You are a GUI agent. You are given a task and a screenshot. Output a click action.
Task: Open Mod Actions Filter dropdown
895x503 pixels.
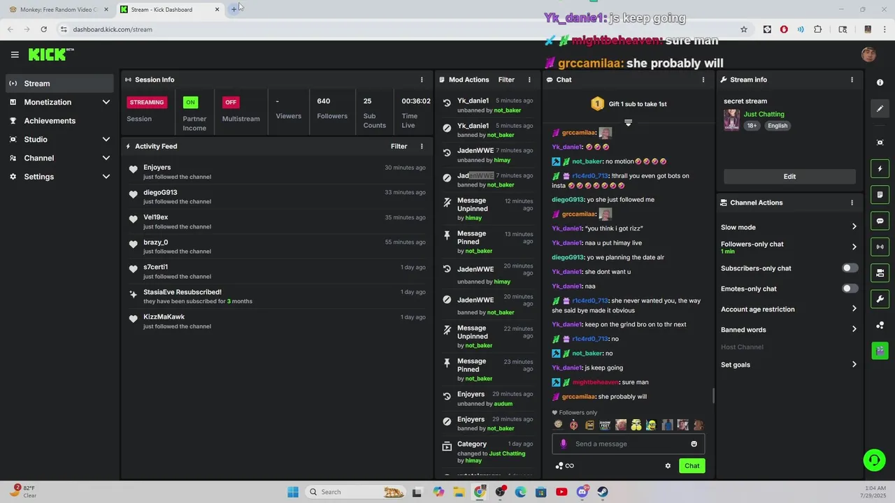coord(506,80)
